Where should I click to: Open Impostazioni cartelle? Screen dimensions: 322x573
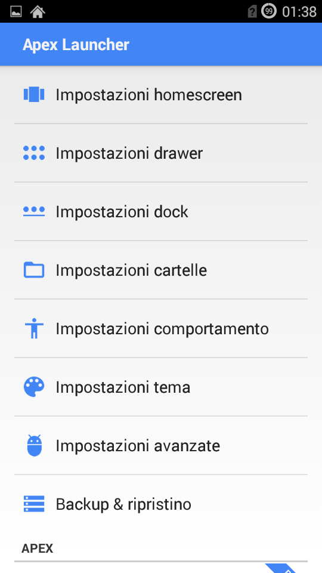tap(161, 270)
